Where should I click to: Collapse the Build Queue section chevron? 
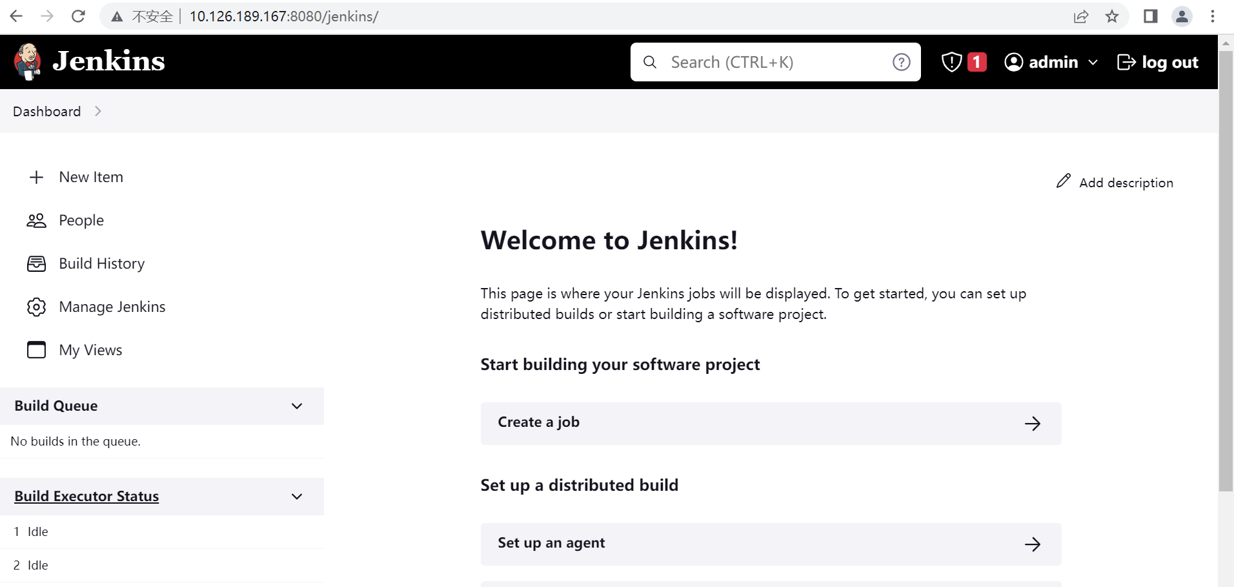(x=297, y=406)
